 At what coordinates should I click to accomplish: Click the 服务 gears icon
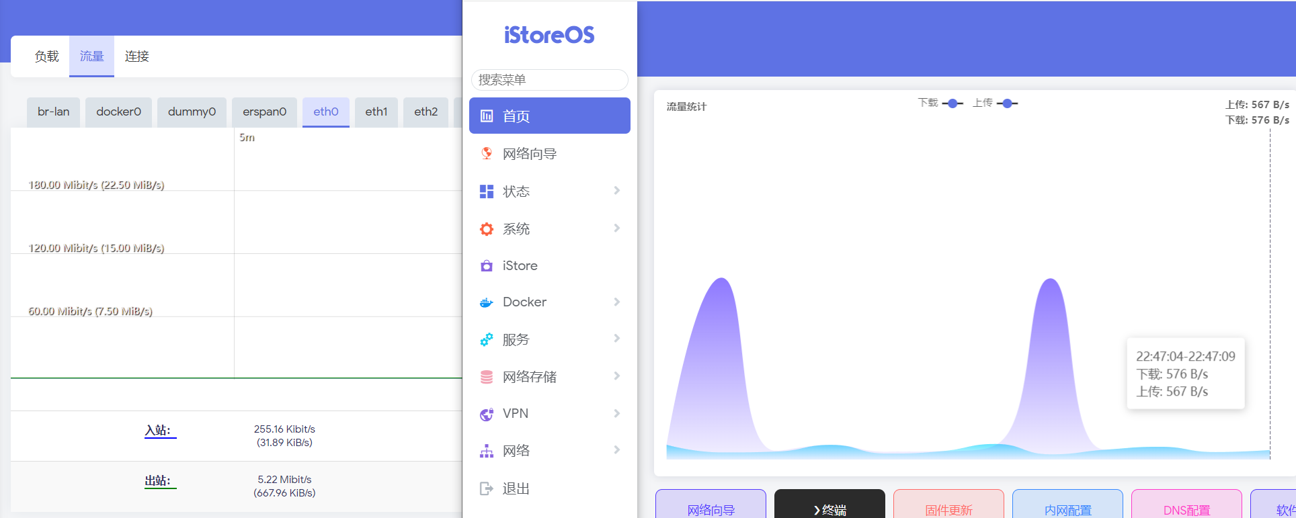[487, 340]
